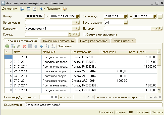
Task: Open help with the question mark icon
Action: click(x=65, y=9)
